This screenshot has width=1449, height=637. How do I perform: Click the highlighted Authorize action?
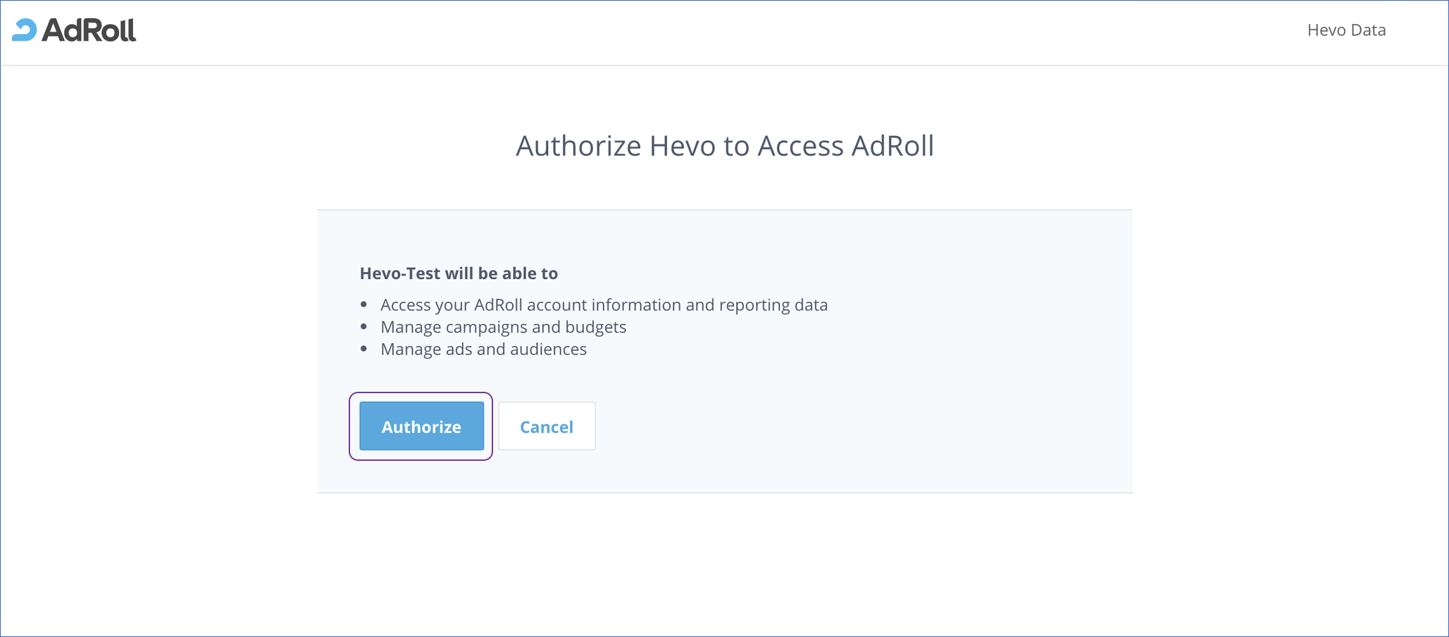[x=421, y=426]
